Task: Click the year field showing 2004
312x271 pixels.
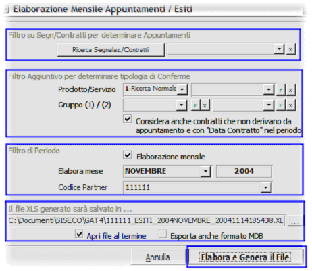Action: point(244,172)
